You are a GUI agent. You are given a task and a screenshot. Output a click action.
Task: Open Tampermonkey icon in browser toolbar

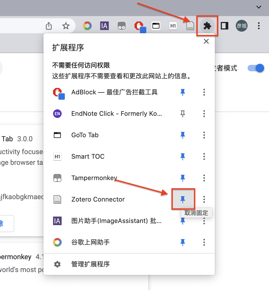(x=121, y=26)
